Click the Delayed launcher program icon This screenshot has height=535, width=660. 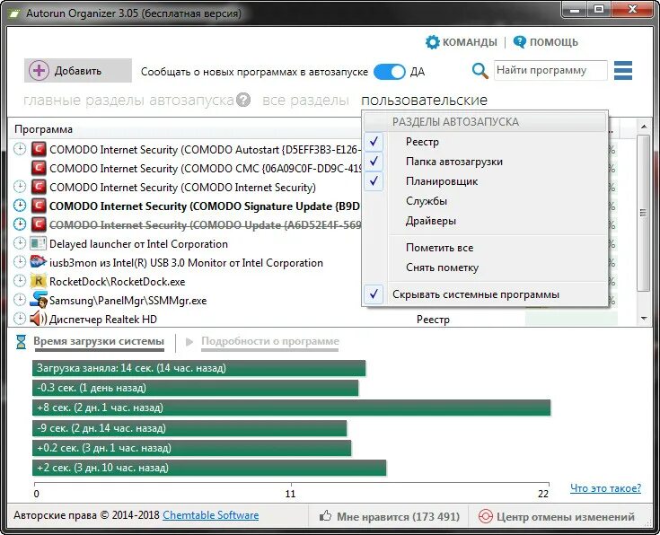coord(39,243)
